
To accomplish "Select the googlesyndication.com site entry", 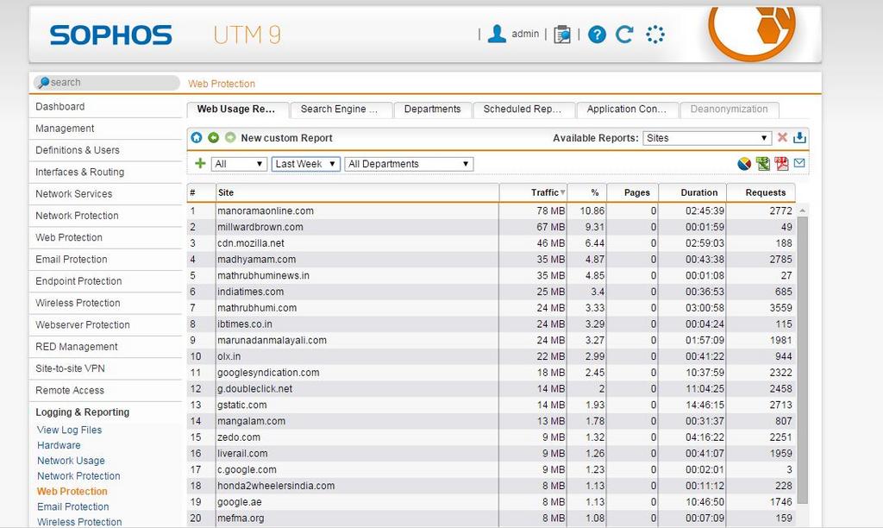I will click(x=269, y=373).
